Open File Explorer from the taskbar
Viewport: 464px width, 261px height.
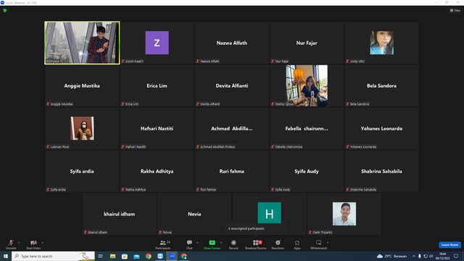(113, 256)
